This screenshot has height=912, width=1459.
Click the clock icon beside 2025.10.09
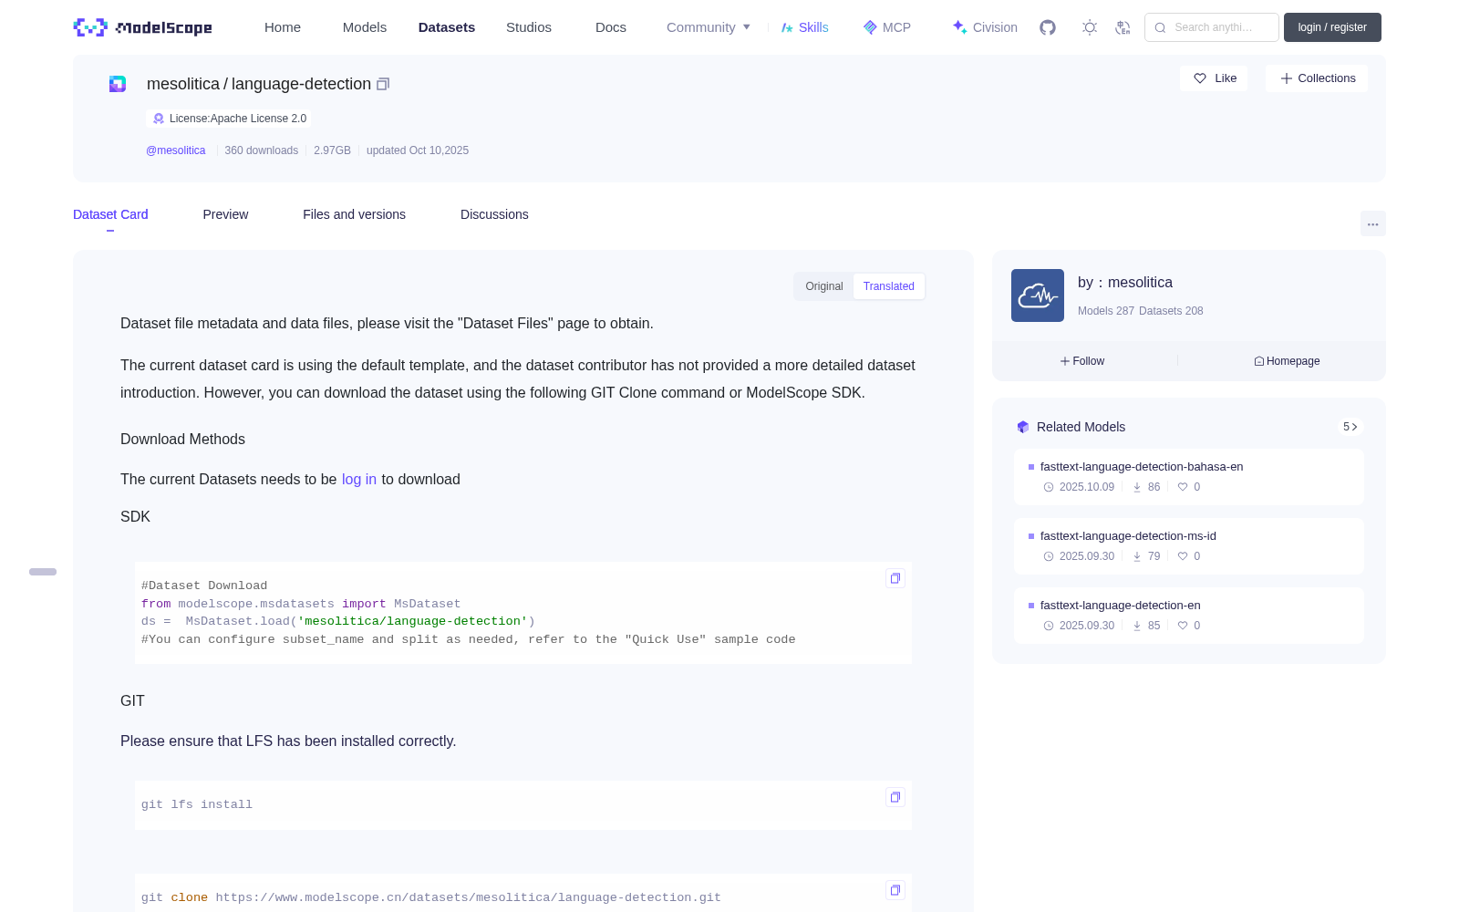[x=1049, y=487]
